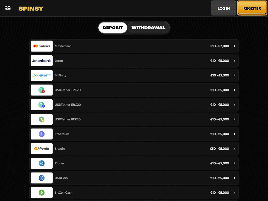Click Bitcoin limit €30 - €5,000
This screenshot has width=268, height=201.
click(220, 149)
